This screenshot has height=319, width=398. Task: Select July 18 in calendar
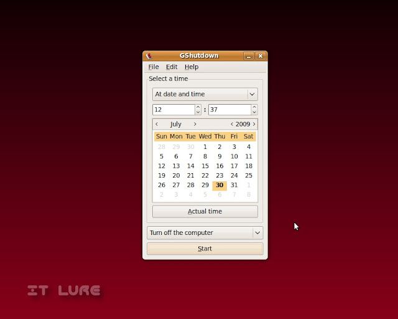249,166
